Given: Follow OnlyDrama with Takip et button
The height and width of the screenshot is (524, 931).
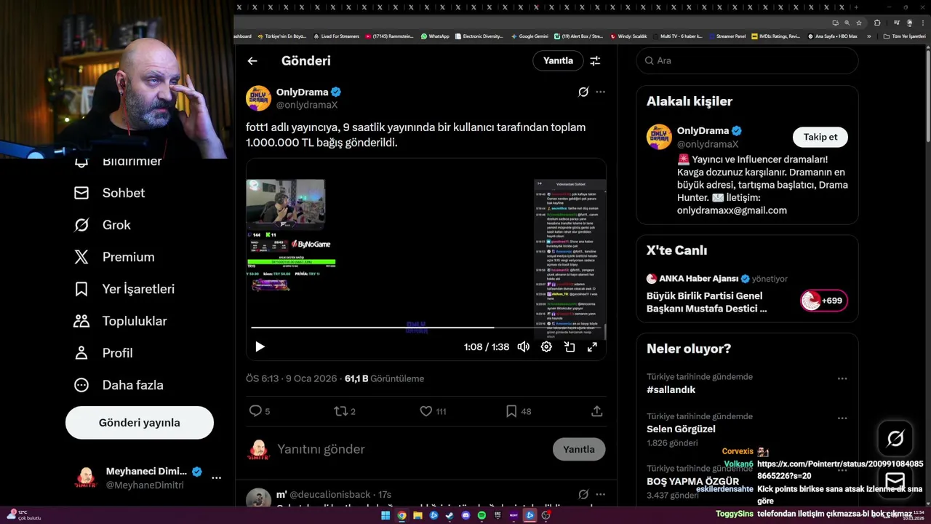Looking at the screenshot, I should 820,137.
